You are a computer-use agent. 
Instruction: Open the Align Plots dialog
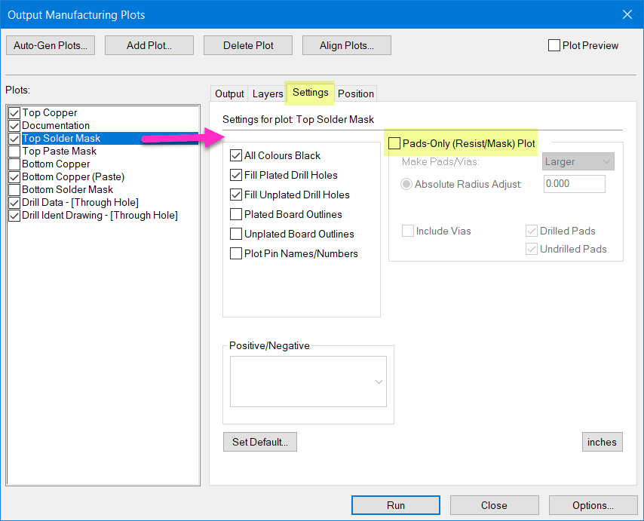pos(347,45)
